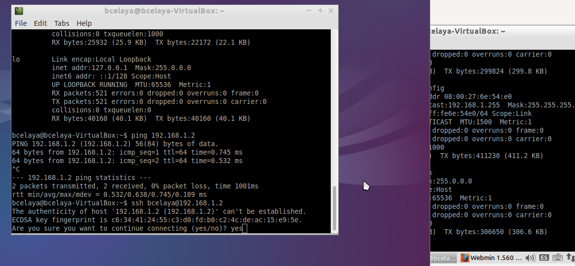Screen dimensions: 575x266
Task: Click the 'Link encap:Local Loopback' line
Action: [x=101, y=59]
